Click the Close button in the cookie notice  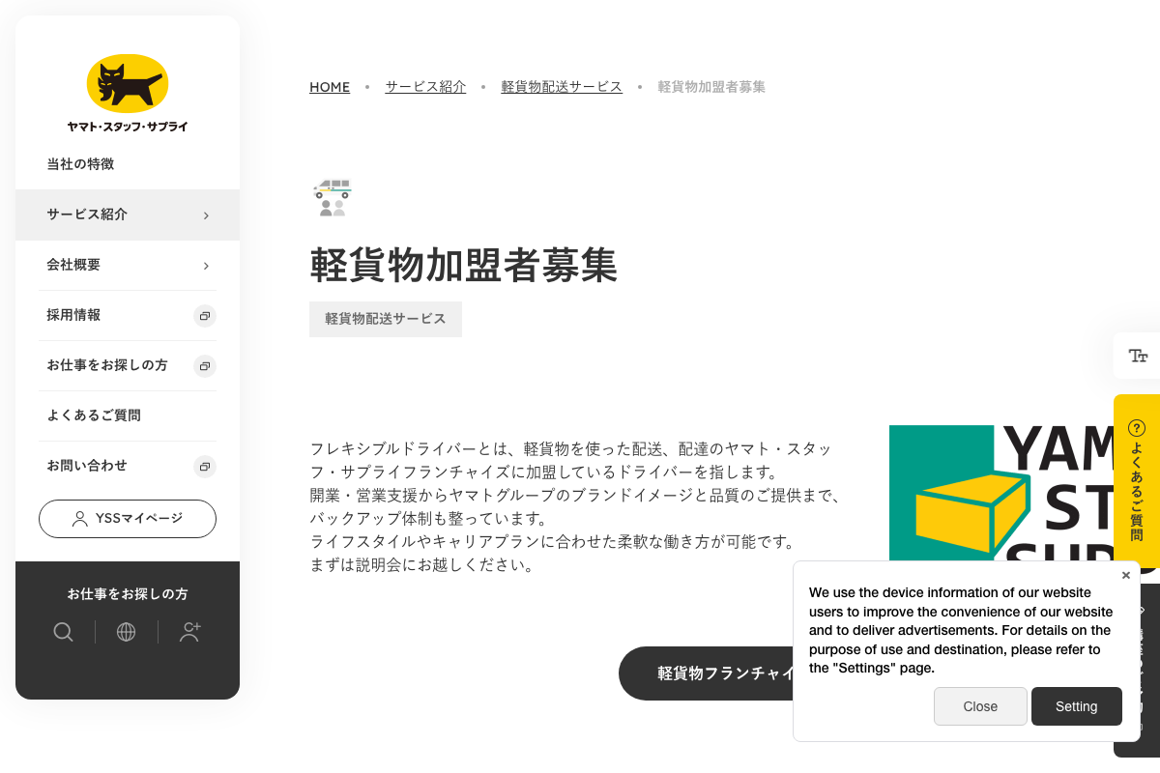click(980, 706)
